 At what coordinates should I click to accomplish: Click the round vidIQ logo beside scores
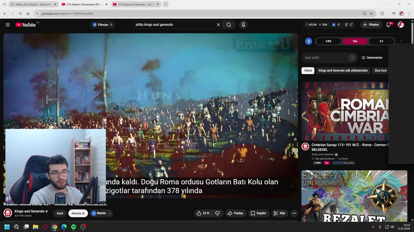309,41
